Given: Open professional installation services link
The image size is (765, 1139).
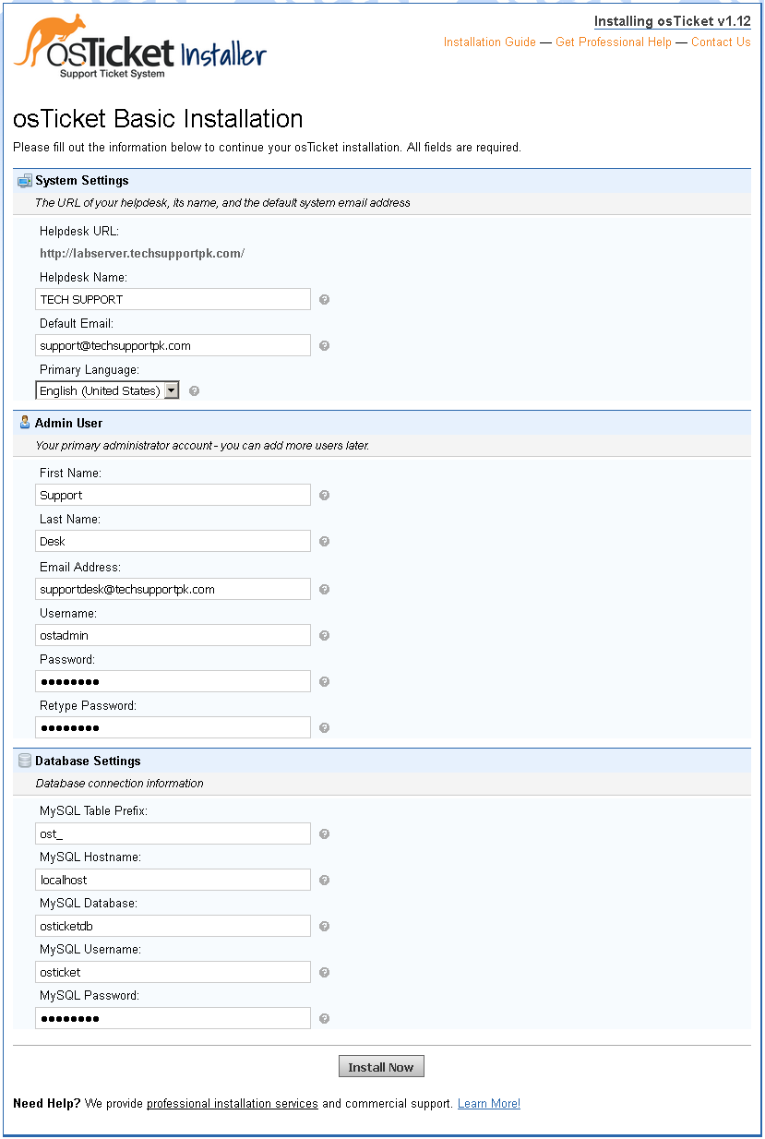Looking at the screenshot, I should tap(233, 1104).
